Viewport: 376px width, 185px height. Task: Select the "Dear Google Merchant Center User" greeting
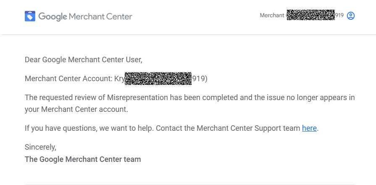tap(84, 60)
